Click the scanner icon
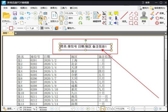Viewport: 168px width, 112px height. point(22,18)
